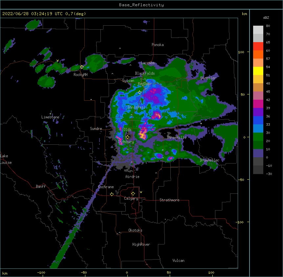Click the dBZ legend heading
283x277 pixels.
pyautogui.click(x=266, y=18)
